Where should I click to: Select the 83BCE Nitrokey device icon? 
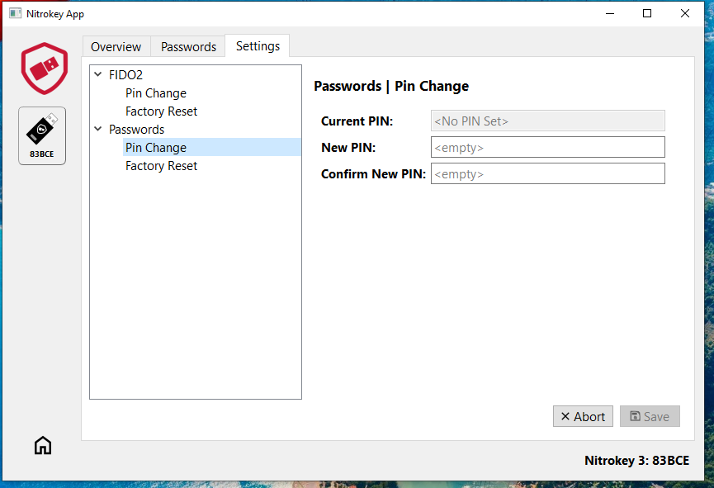click(42, 135)
